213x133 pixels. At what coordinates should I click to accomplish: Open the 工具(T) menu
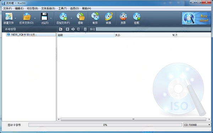tap(62, 8)
